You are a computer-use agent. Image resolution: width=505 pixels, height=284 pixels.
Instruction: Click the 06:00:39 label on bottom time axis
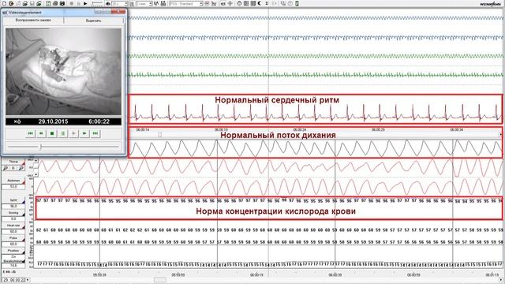(x=335, y=275)
